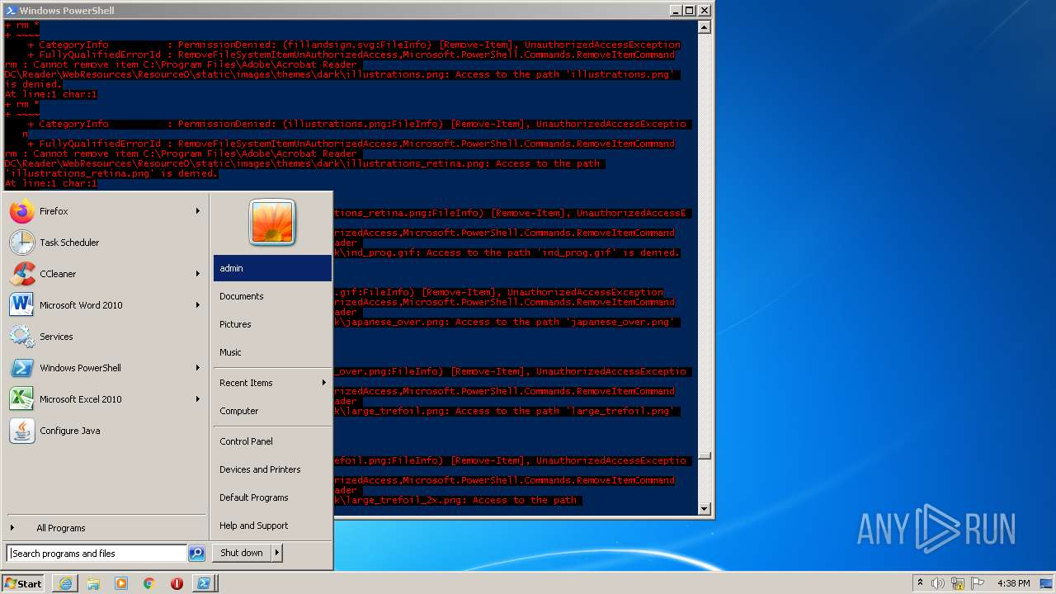Screen dimensions: 1056x594
Task: Open the Services program entry
Action: [105, 337]
